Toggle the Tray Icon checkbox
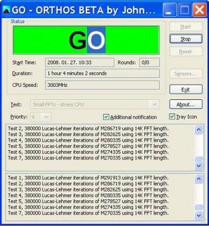Screen dimensions: 209x226 point(172,117)
